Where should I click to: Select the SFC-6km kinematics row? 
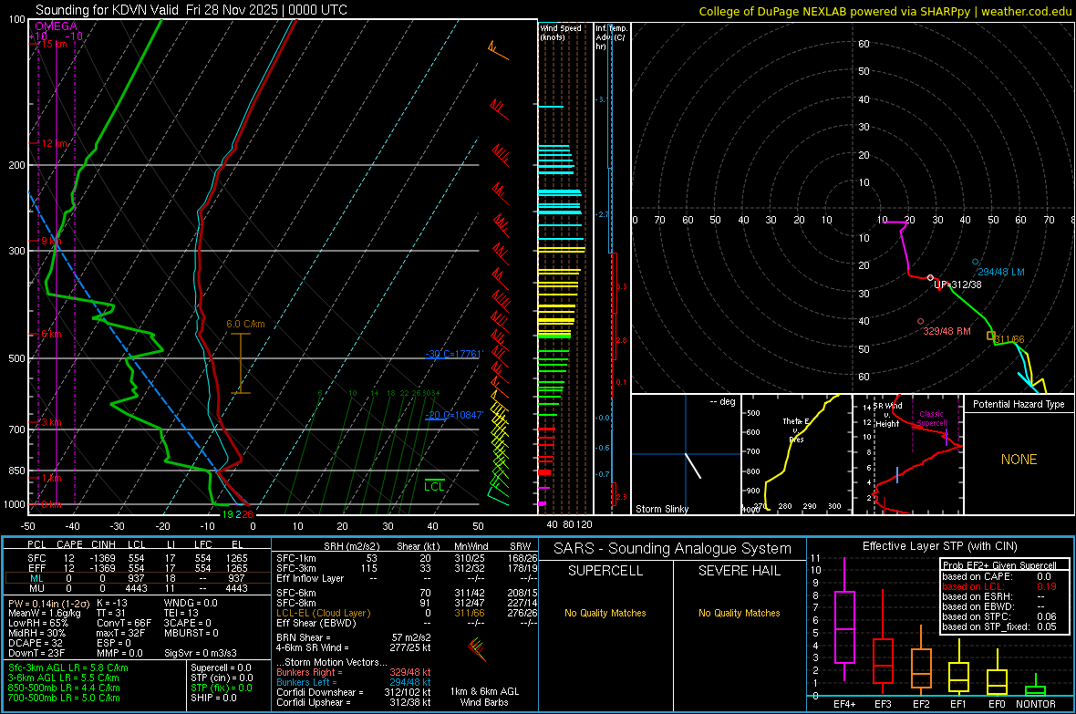[407, 593]
